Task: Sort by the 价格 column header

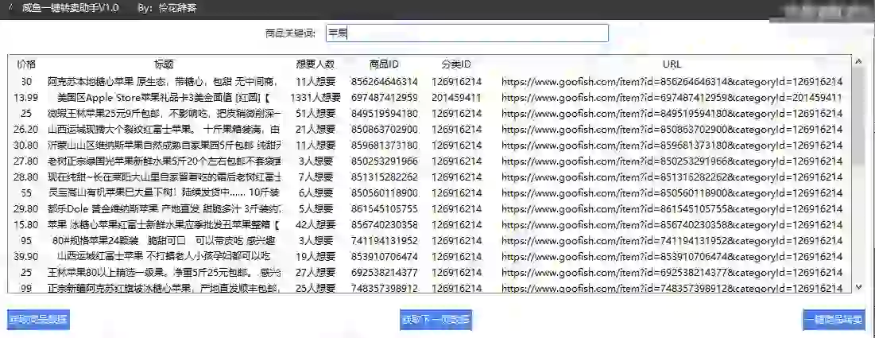Action: pyautogui.click(x=26, y=64)
